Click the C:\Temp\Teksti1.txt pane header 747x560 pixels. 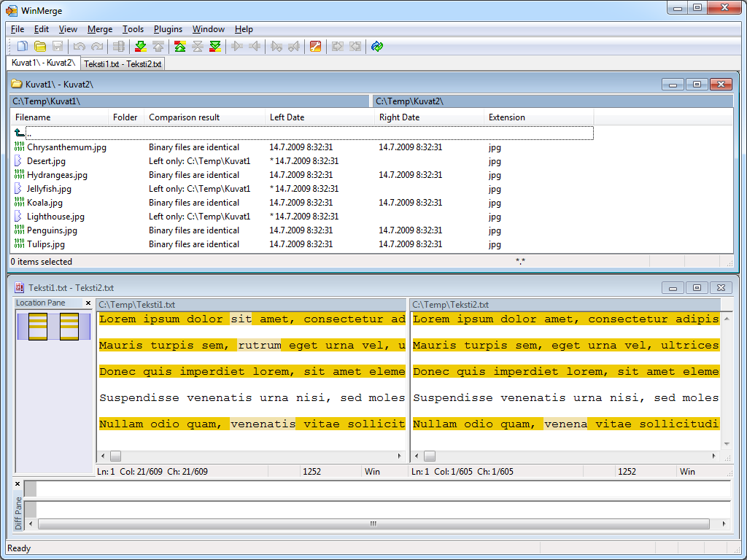pyautogui.click(x=251, y=305)
